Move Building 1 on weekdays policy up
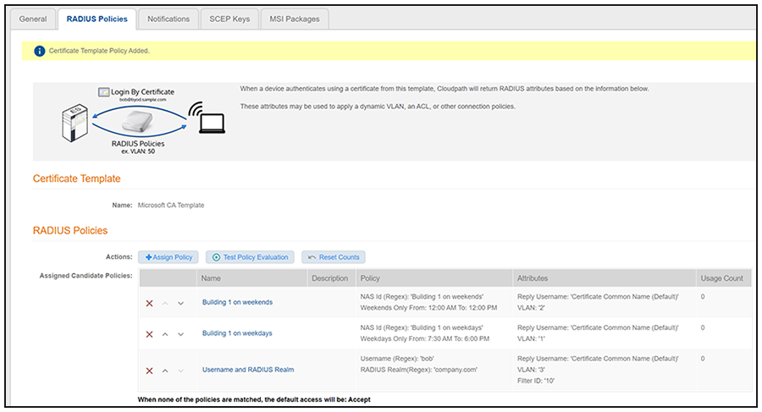762x412 pixels. click(x=165, y=334)
